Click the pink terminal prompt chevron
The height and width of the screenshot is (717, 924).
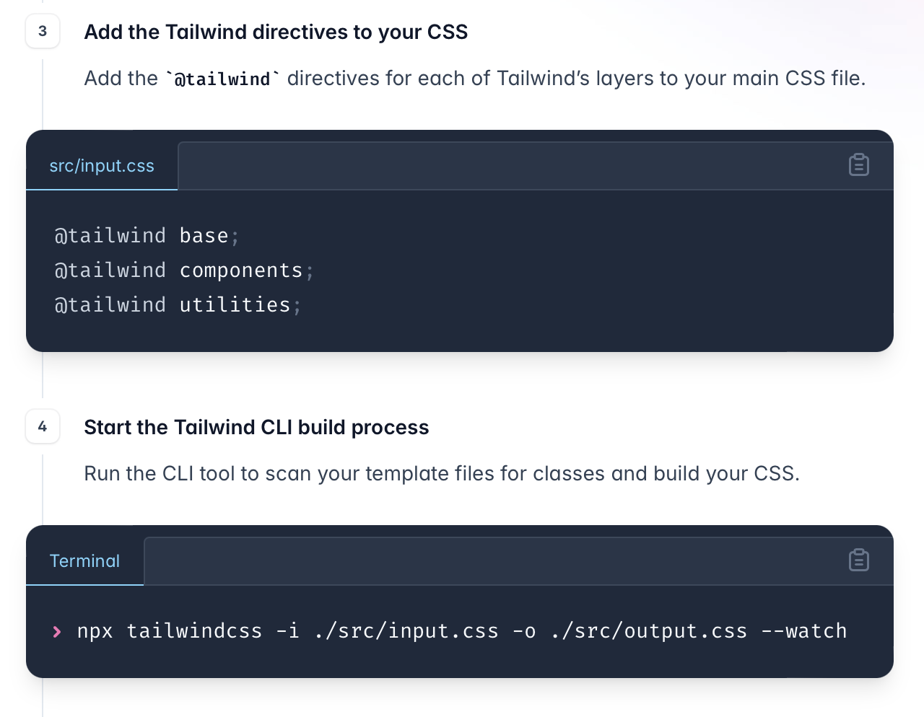coord(57,632)
